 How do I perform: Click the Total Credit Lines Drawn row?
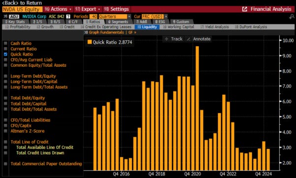(x=40, y=153)
